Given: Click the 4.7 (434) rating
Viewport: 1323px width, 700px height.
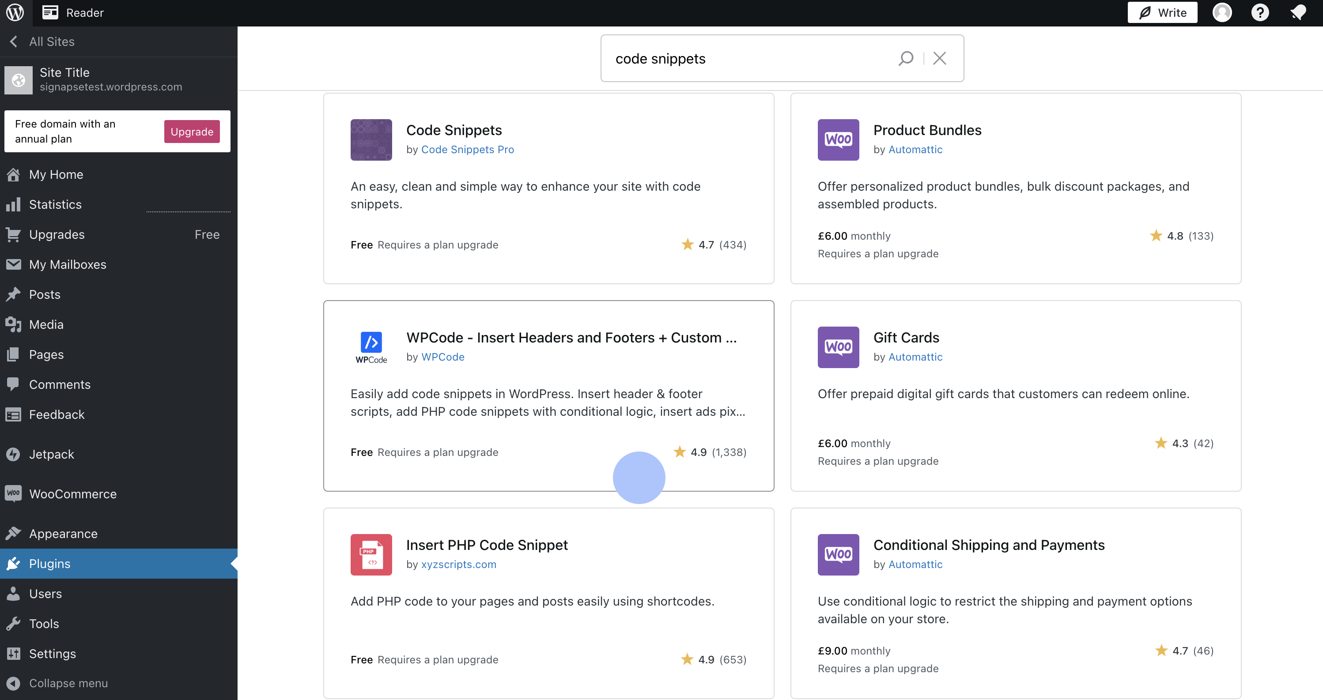Looking at the screenshot, I should [714, 244].
